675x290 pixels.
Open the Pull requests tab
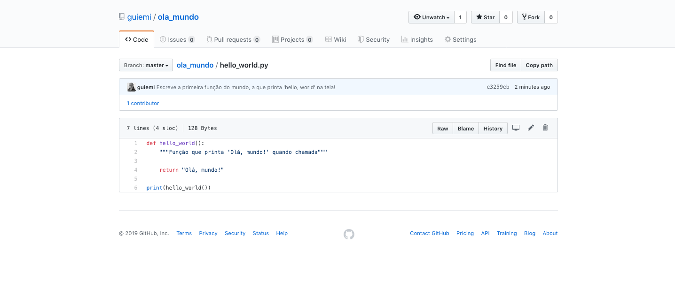[x=233, y=39]
